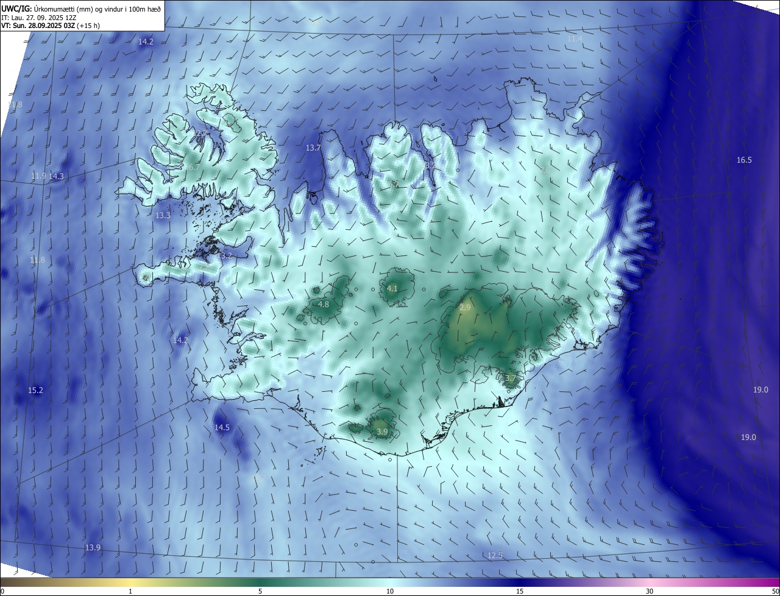Click the 12.5 value label
The height and width of the screenshot is (596, 780).
pos(495,555)
